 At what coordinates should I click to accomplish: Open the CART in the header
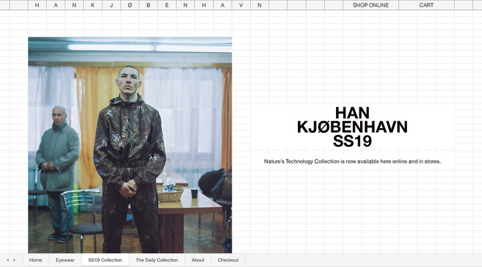click(x=426, y=5)
